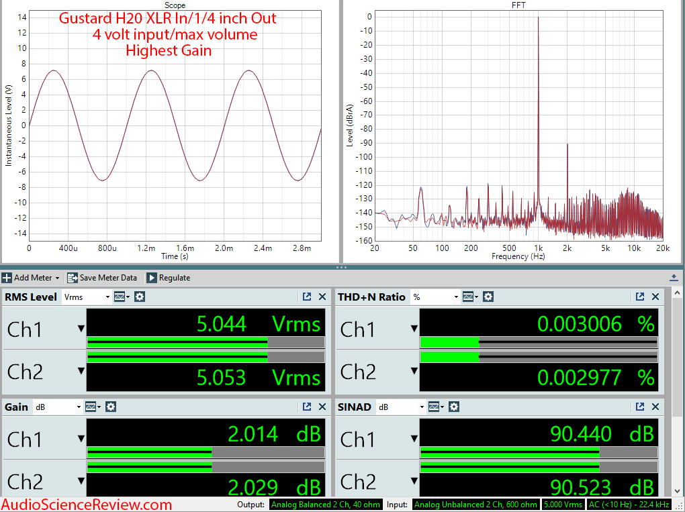Click the AC (<10 Hz) - 22.4 kHz filter entry
685x512 pixels.
[629, 505]
